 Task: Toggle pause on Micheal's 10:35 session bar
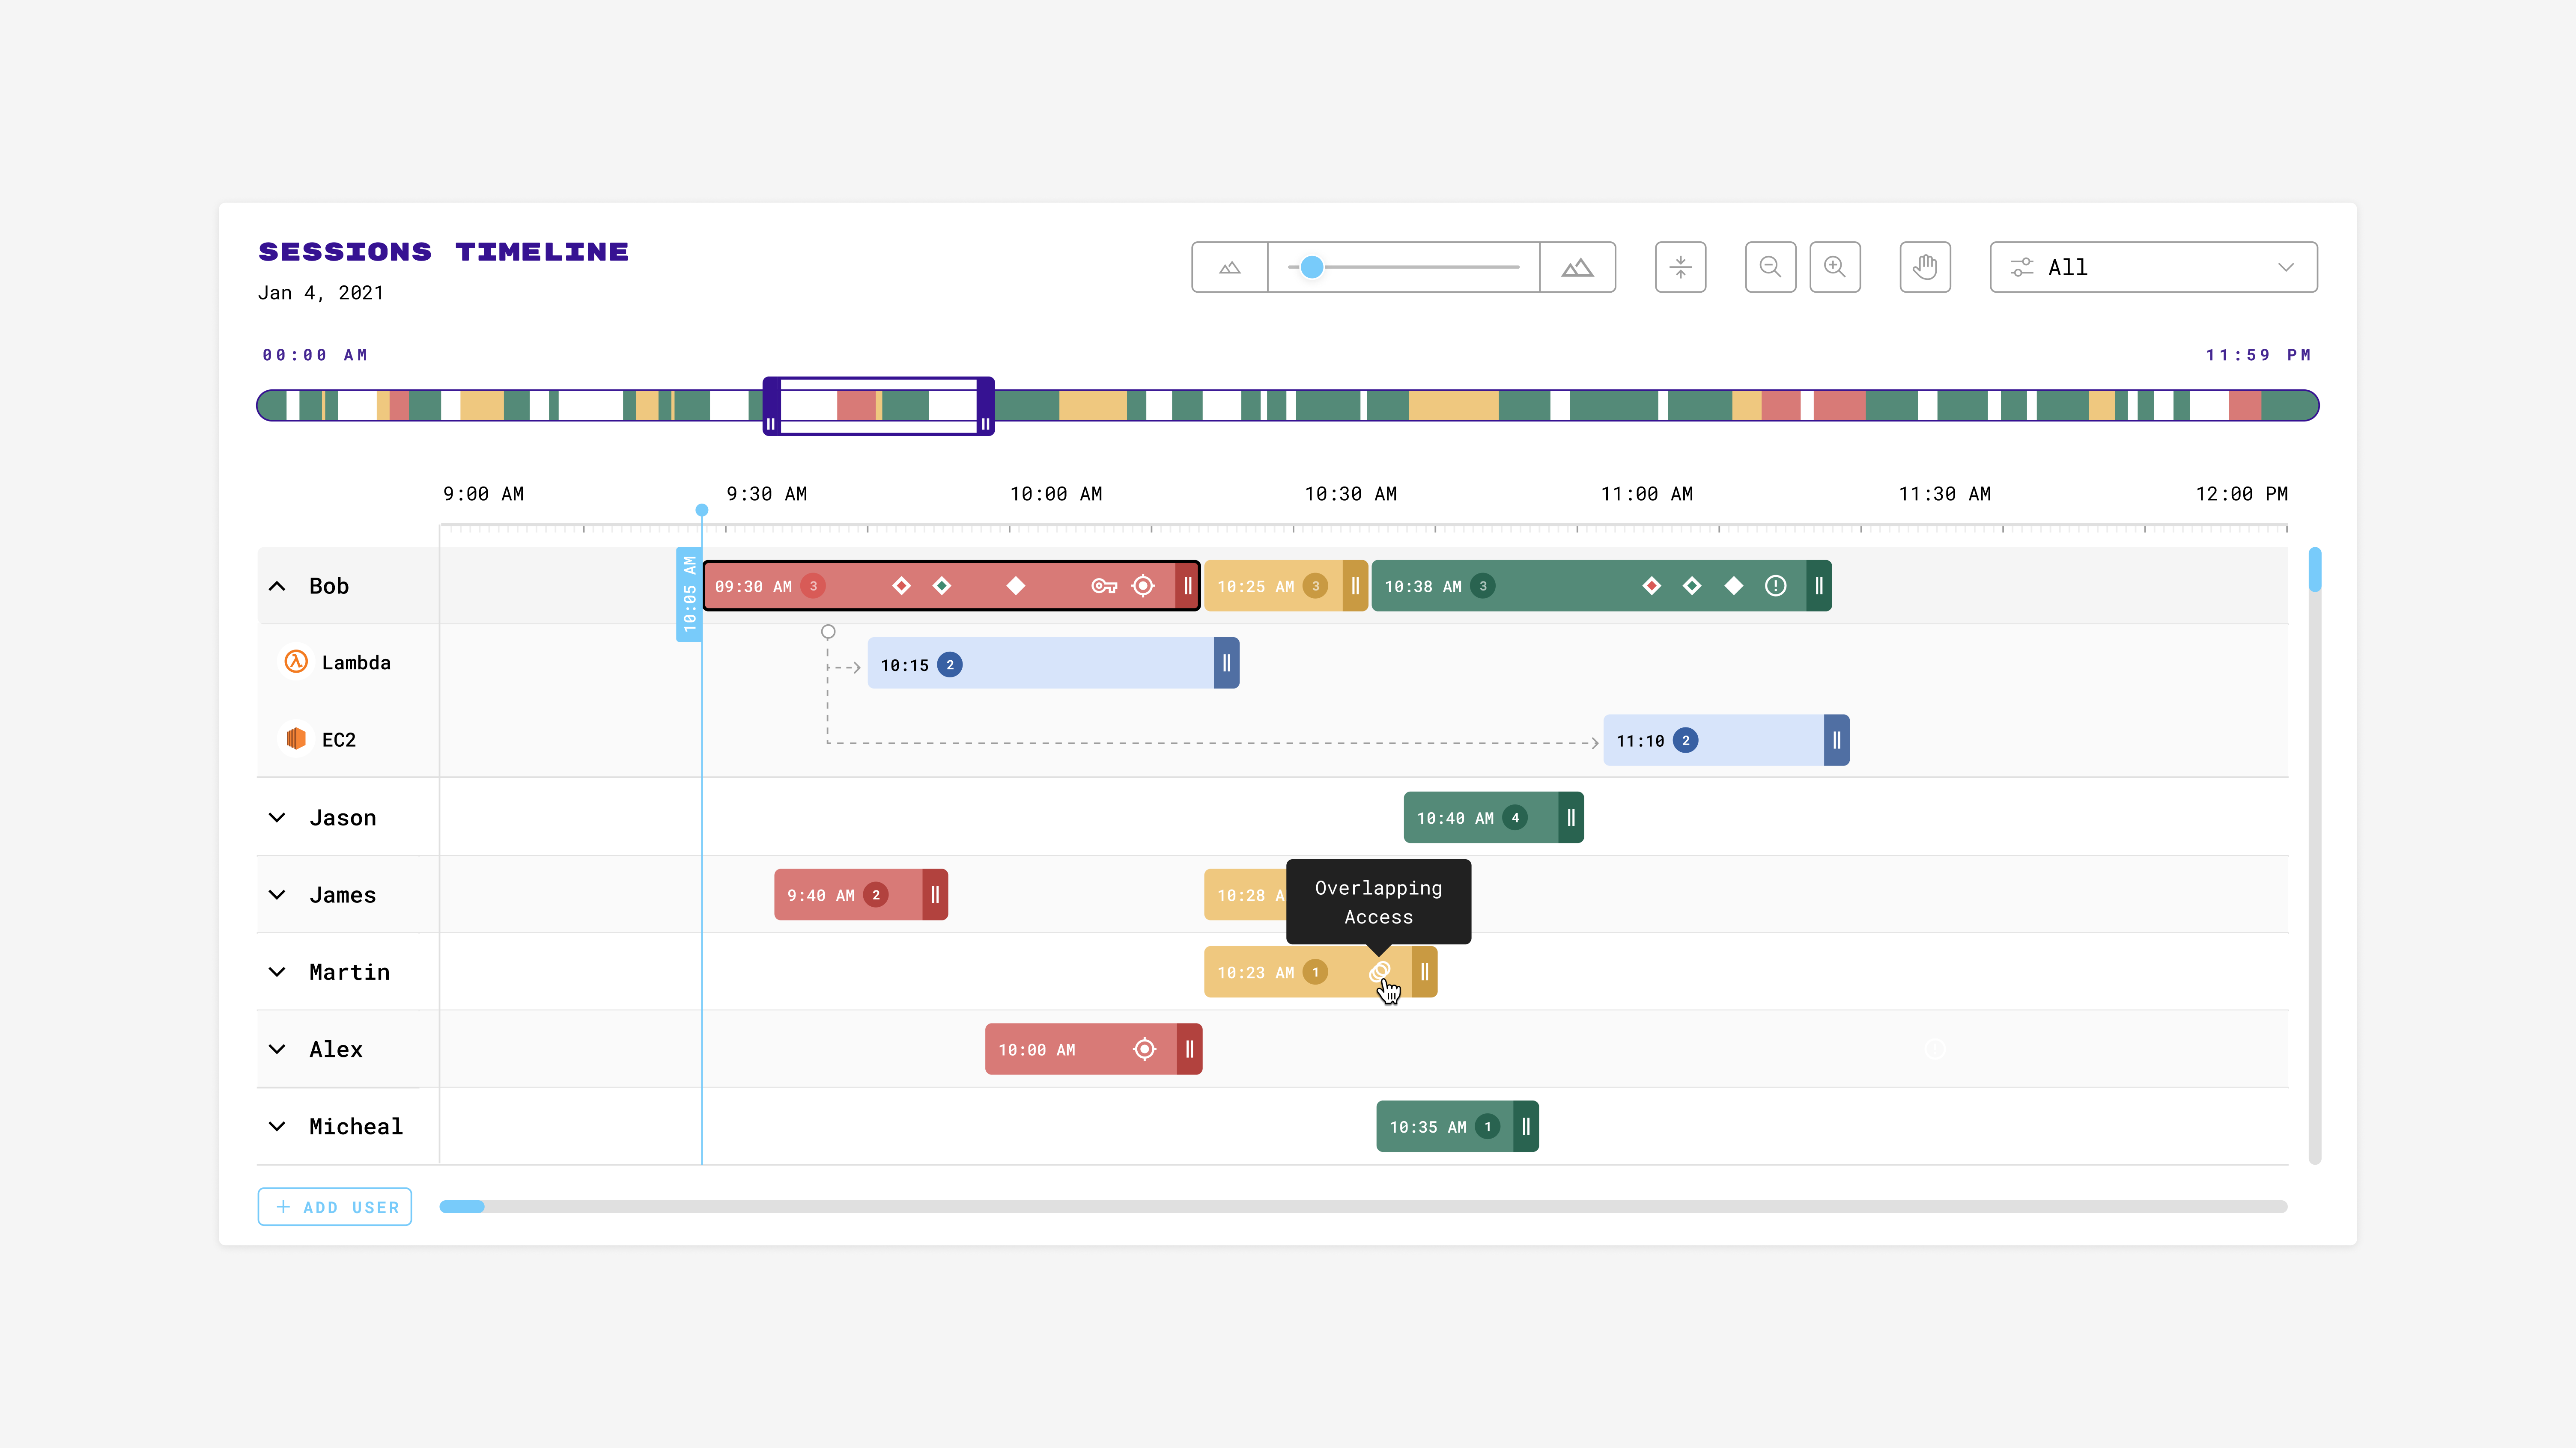1527,1126
